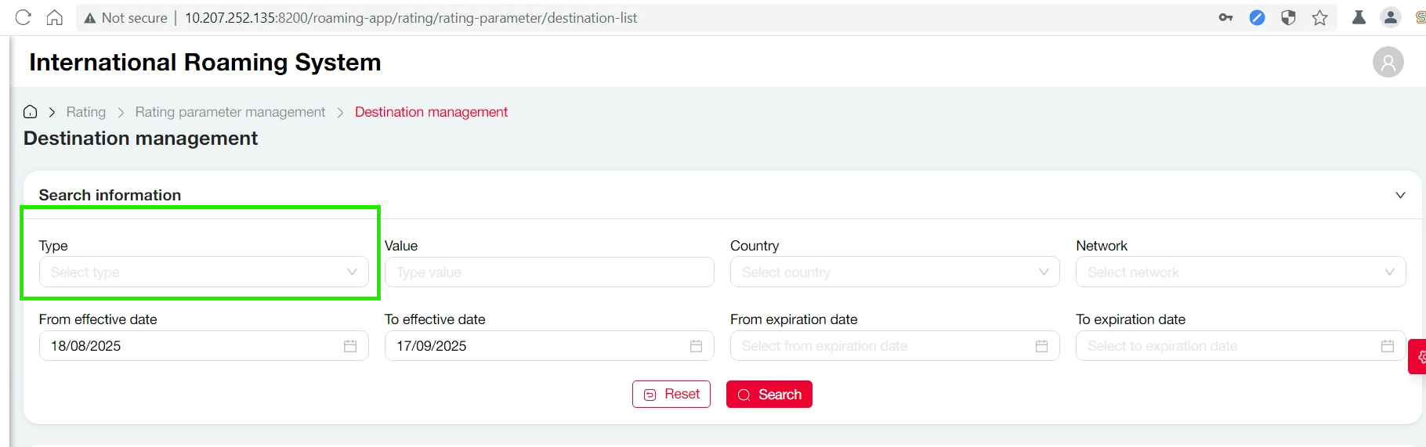The image size is (1426, 447).
Task: Click the browser address bar URL
Action: (411, 17)
